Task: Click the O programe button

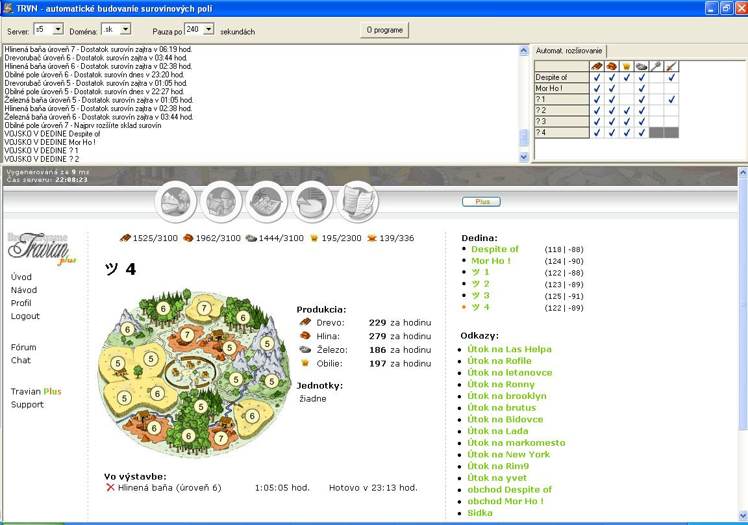Action: 384,30
